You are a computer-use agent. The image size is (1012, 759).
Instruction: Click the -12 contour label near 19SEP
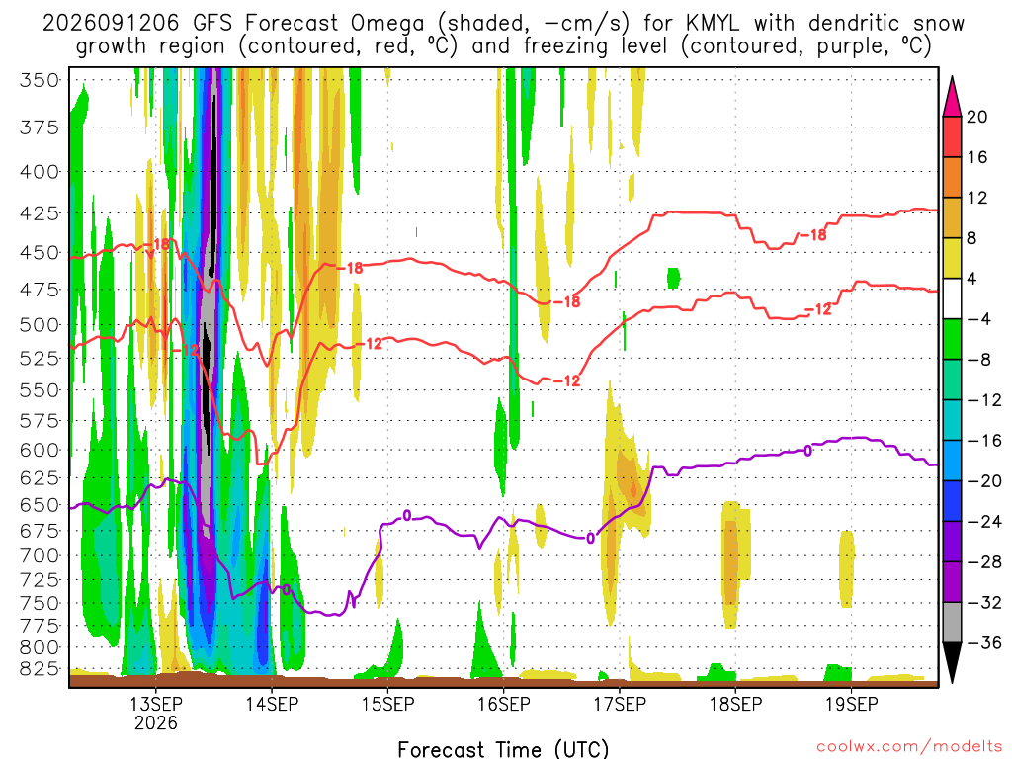click(x=818, y=309)
